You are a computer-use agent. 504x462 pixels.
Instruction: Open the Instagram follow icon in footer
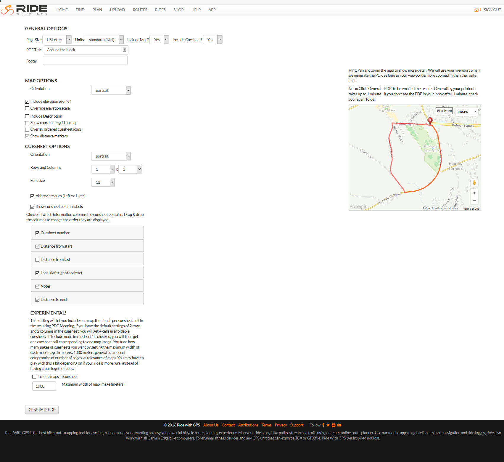334,425
